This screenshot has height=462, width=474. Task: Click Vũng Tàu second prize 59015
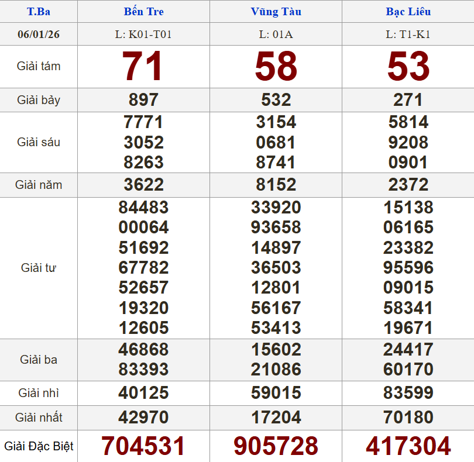click(x=276, y=392)
